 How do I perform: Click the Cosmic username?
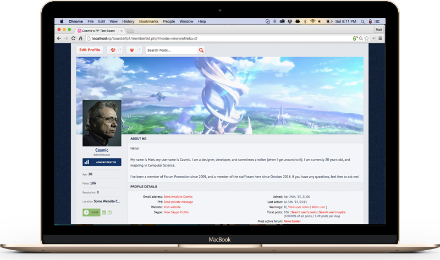(x=102, y=150)
